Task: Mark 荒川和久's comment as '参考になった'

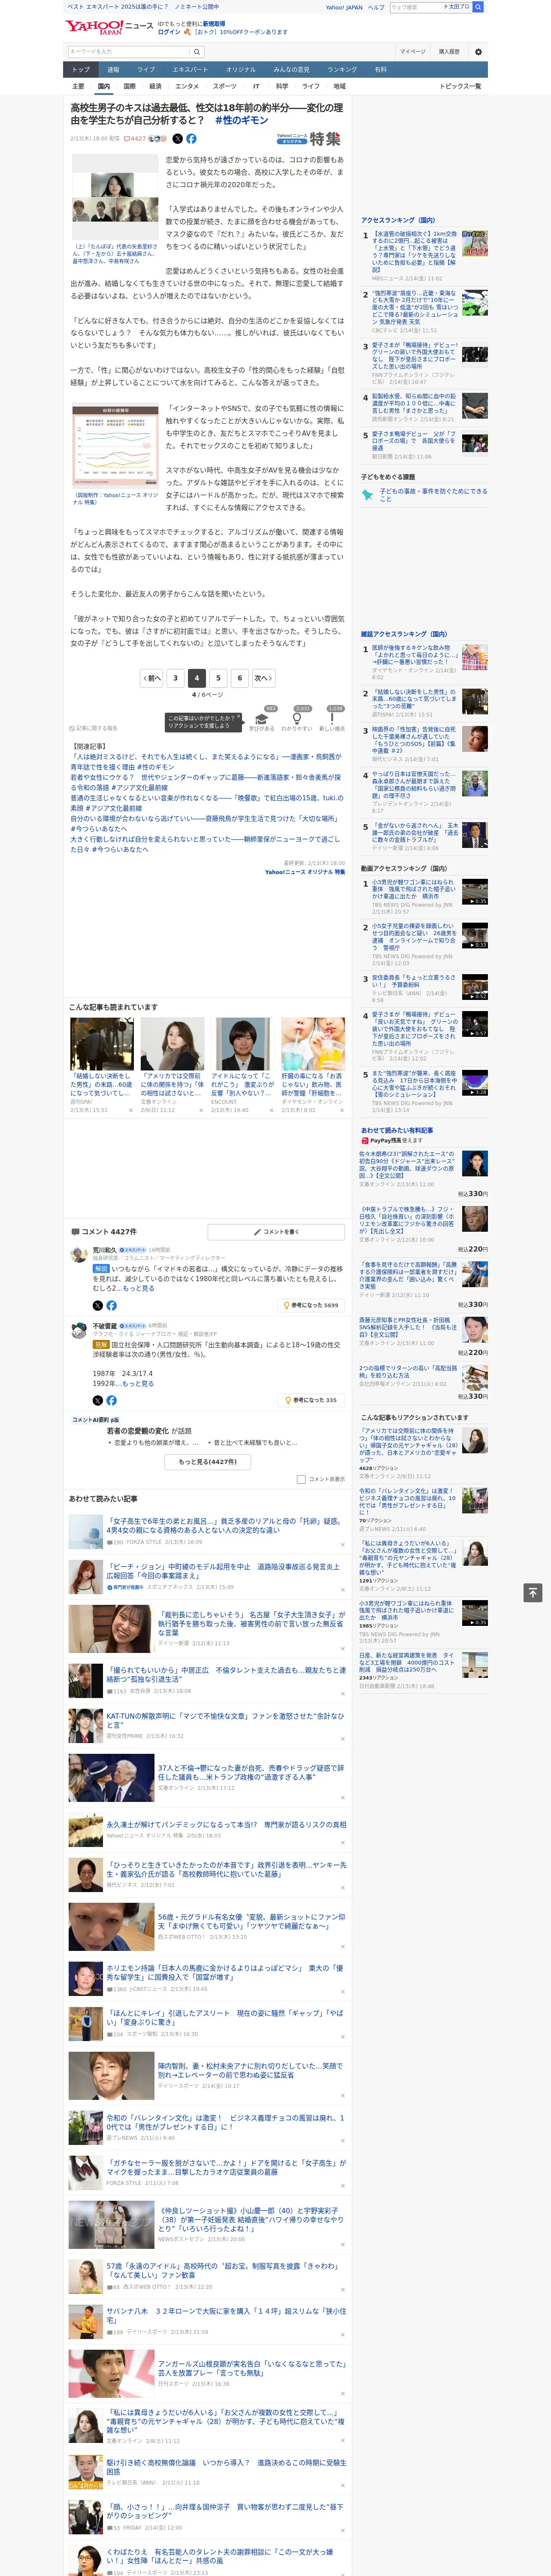Action: pyautogui.click(x=311, y=1306)
